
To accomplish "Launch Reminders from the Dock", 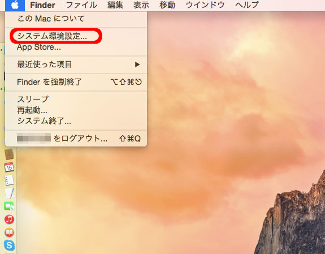I will click(9, 180).
